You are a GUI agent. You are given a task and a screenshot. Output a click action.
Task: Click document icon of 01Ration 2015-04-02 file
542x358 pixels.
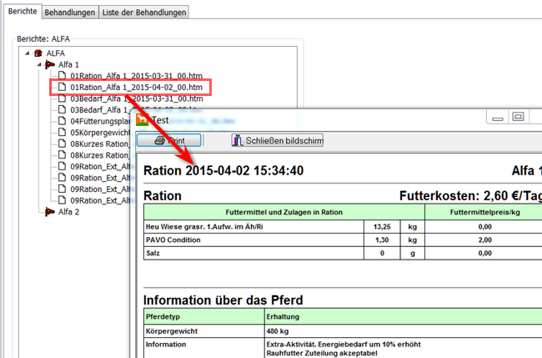pos(62,87)
